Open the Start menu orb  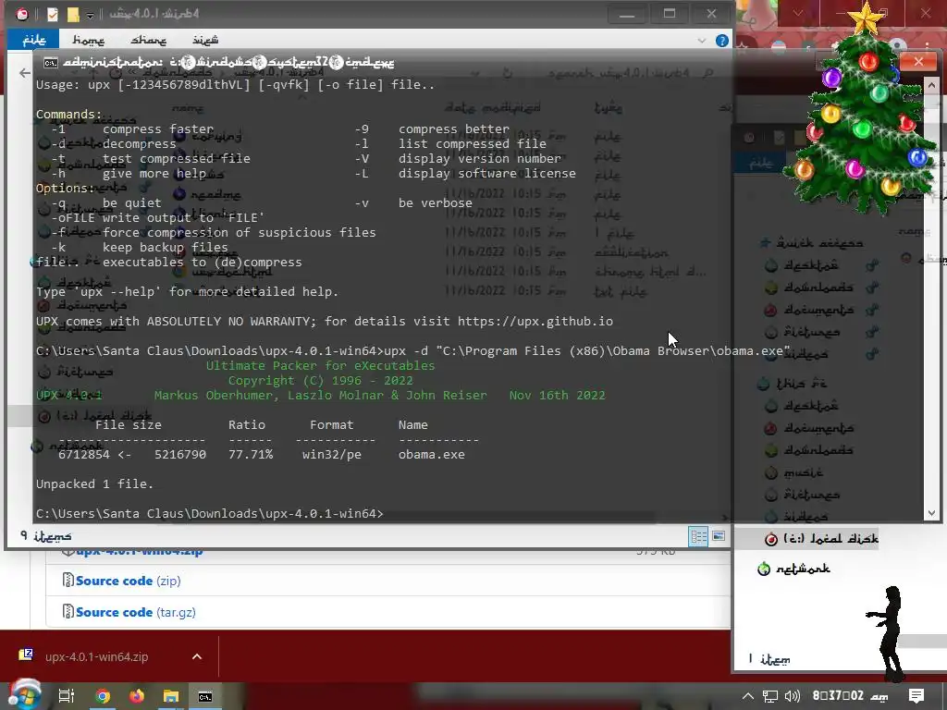tap(24, 695)
